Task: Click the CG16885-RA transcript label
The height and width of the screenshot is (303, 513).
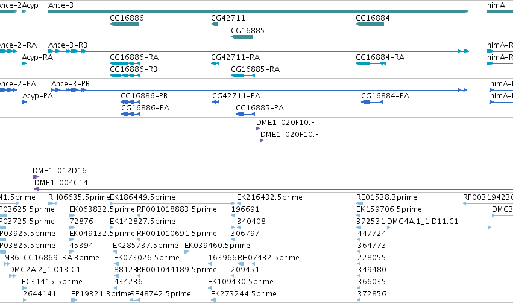Action: point(256,69)
